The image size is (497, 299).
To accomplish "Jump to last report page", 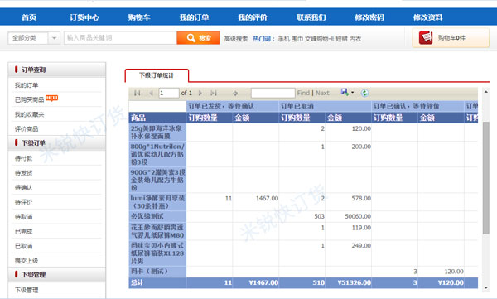I will coord(214,93).
